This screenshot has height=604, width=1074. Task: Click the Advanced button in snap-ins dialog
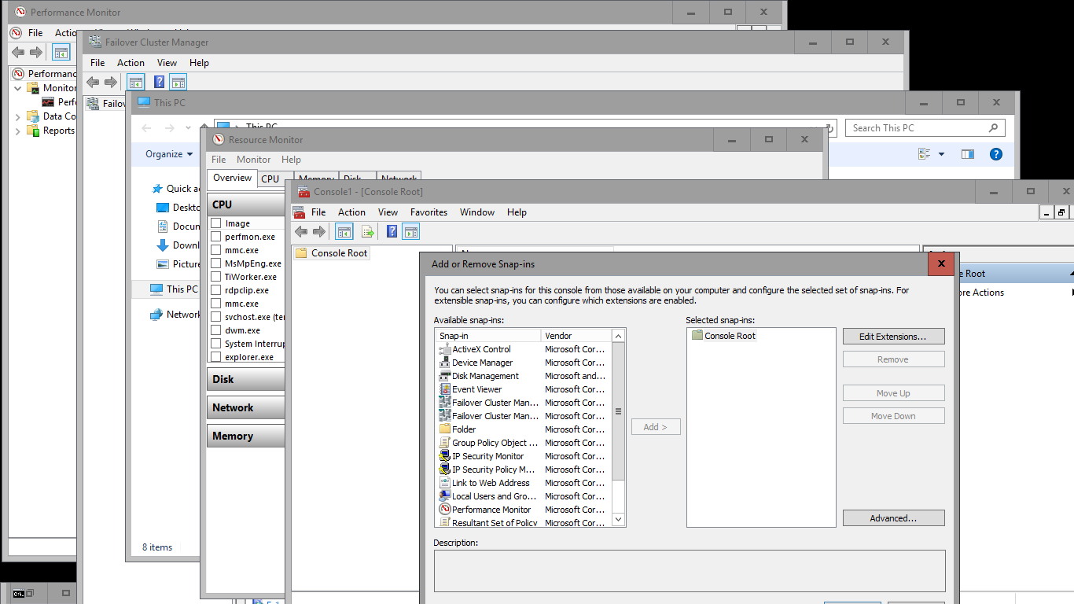click(x=893, y=518)
